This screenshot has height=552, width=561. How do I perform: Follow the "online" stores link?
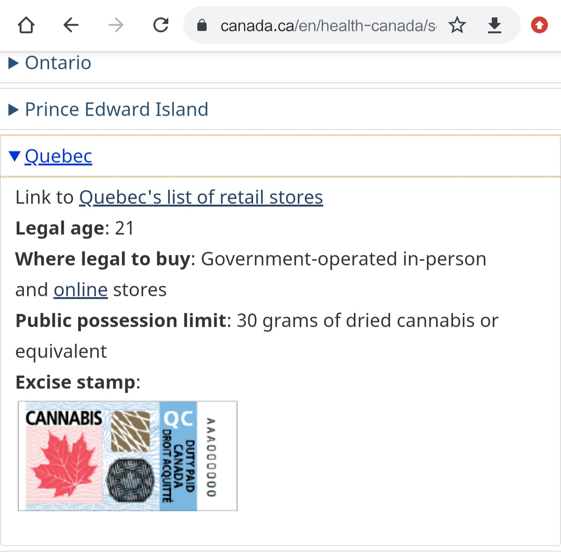[81, 290]
